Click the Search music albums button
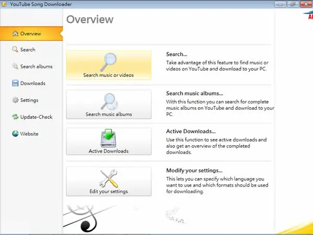Image resolution: width=313 pixels, height=235 pixels. click(109, 104)
